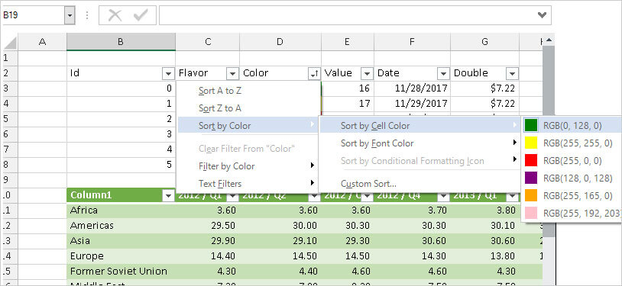Open the Sort by Color submenu
622x286 pixels.
(248, 126)
